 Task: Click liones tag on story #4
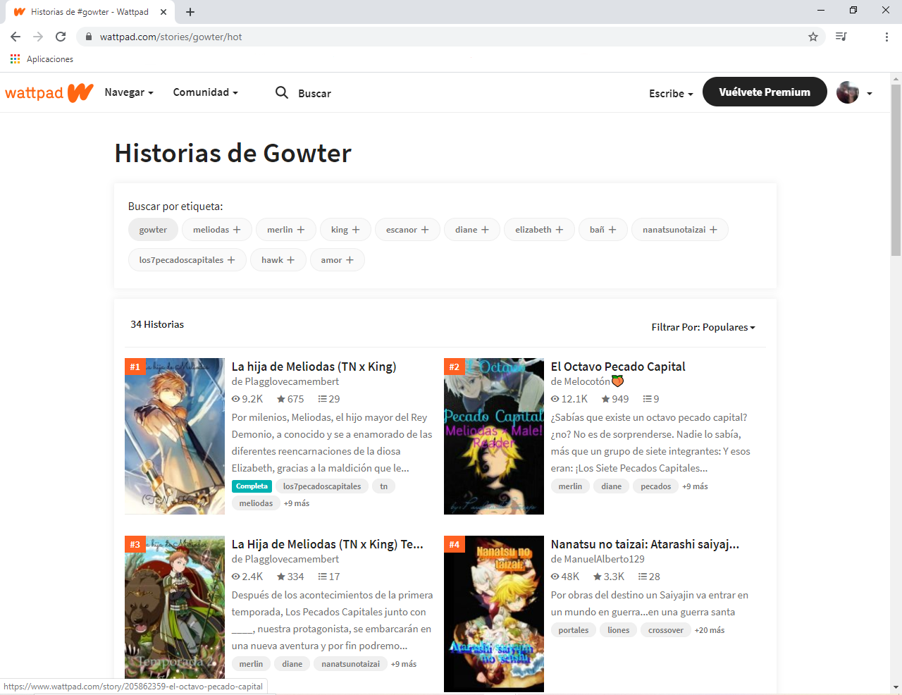[x=618, y=630]
